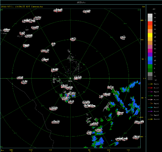Click the Arafat location label at left edge
162x152 pixels.
click(x=4, y=33)
